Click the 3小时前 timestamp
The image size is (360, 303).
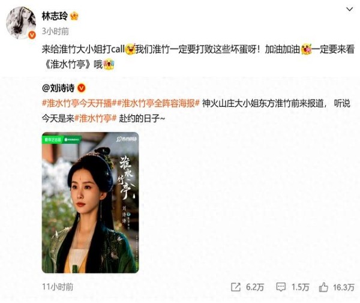tap(55, 31)
